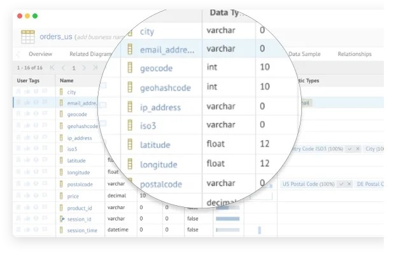403x253 pixels.
Task: Click the session_id key column icon
Action: tap(62, 219)
